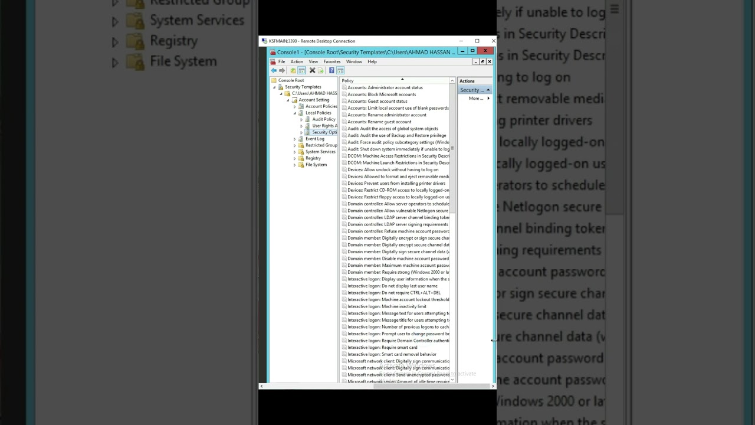
Task: Click the Restricted Groups folder icon
Action: 301,145
